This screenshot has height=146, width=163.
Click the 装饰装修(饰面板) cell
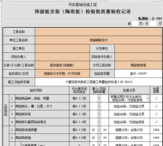62,65
